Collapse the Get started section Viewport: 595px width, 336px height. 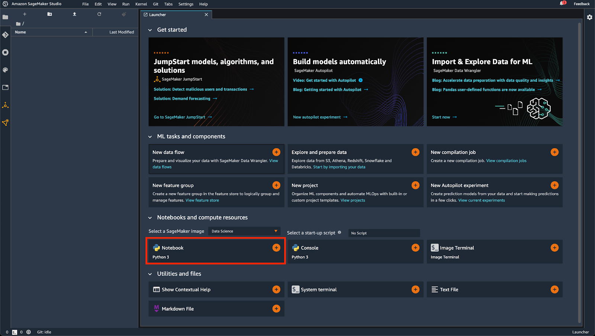tap(150, 30)
